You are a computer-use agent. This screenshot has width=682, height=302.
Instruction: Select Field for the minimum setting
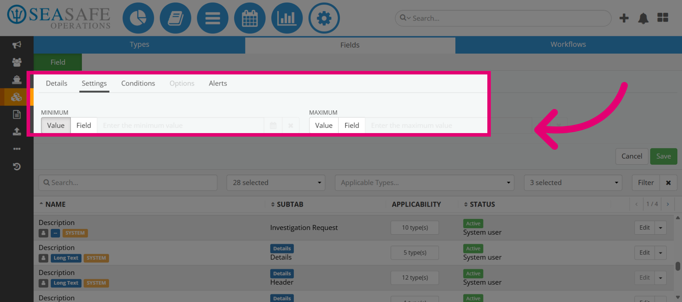pyautogui.click(x=84, y=126)
